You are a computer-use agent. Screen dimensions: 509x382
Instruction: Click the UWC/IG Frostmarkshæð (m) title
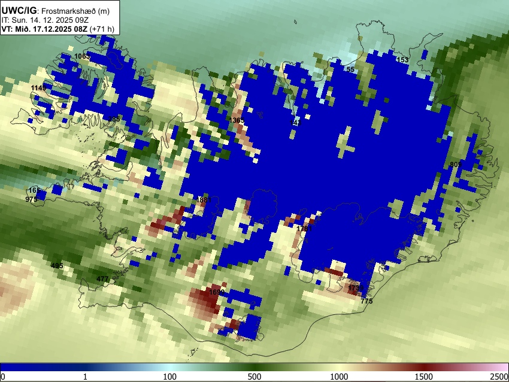click(x=56, y=11)
